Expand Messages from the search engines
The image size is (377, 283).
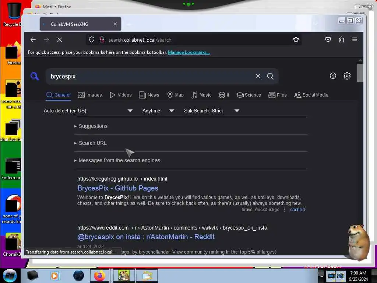pos(117,160)
